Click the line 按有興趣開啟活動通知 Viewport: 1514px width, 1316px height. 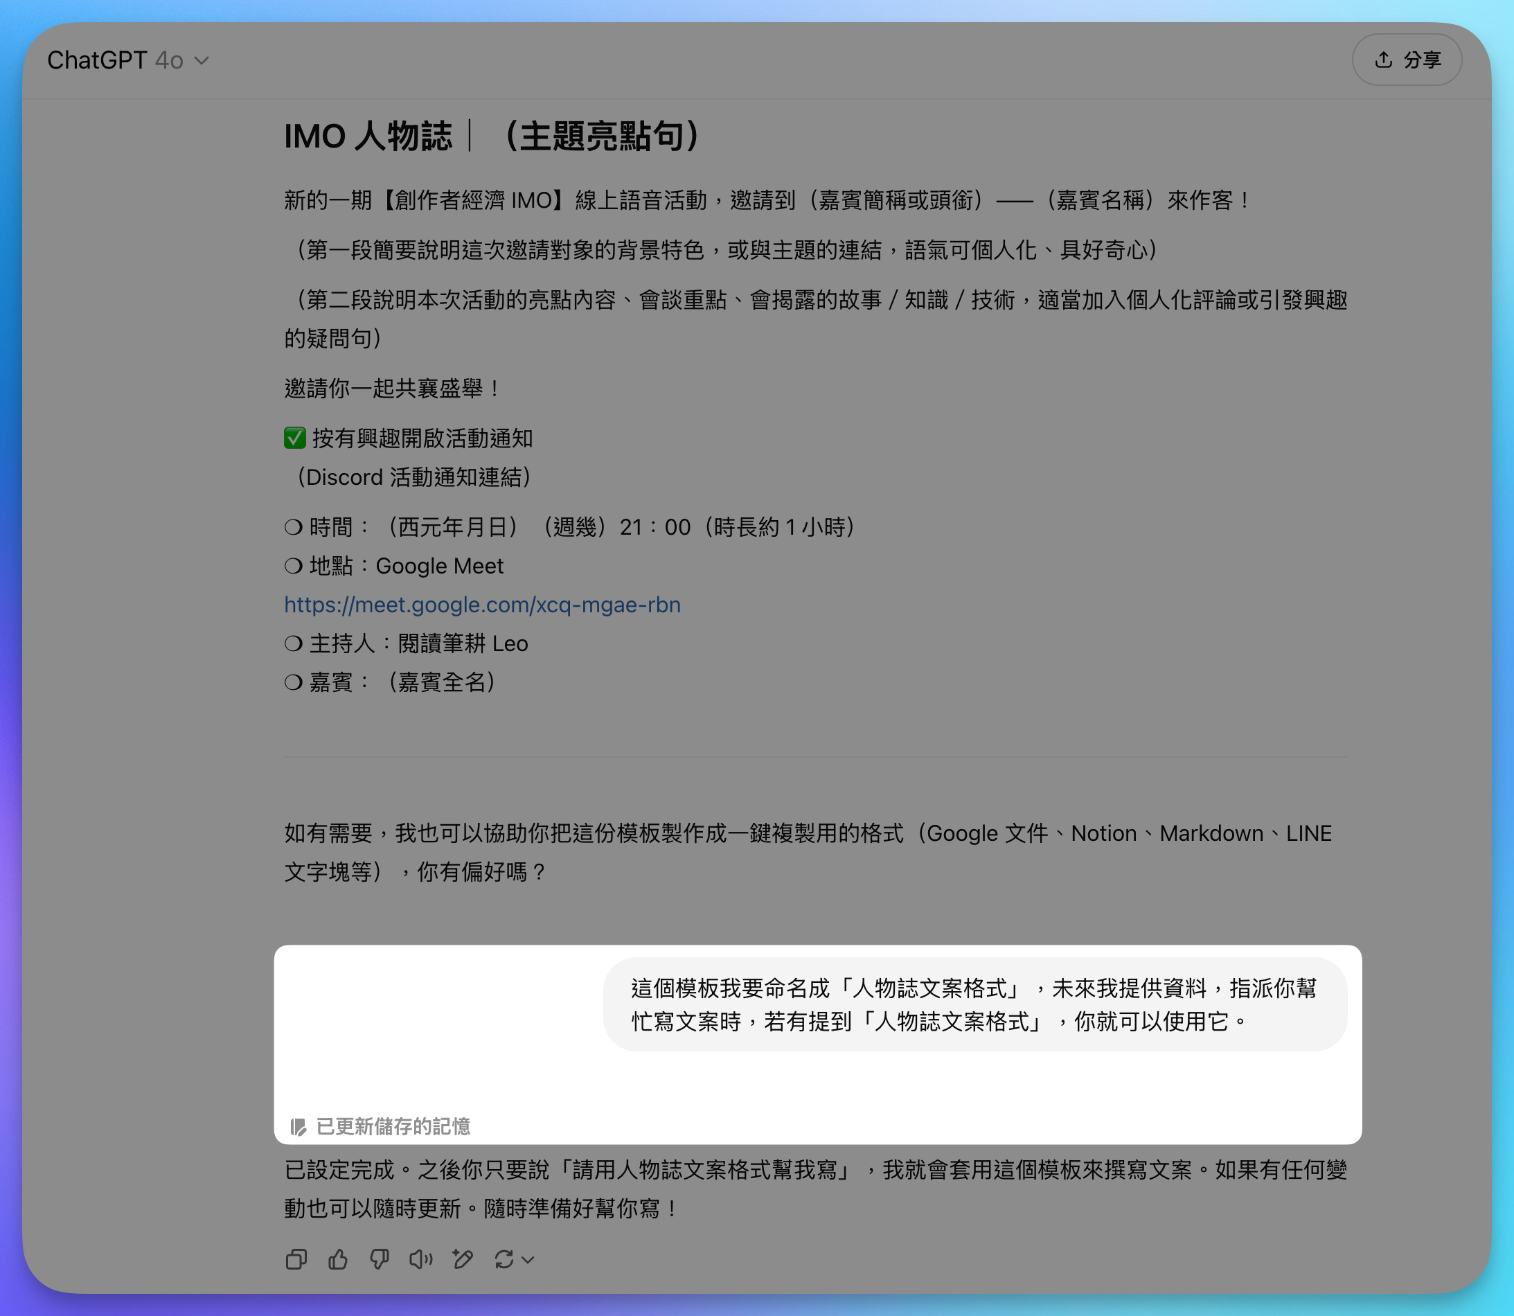coord(409,438)
